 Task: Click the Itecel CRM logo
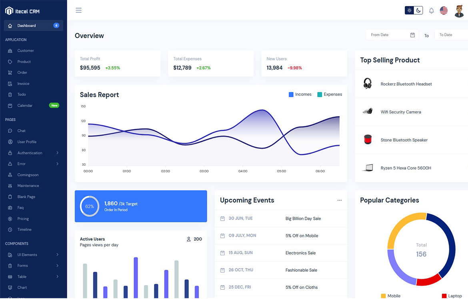pos(22,11)
